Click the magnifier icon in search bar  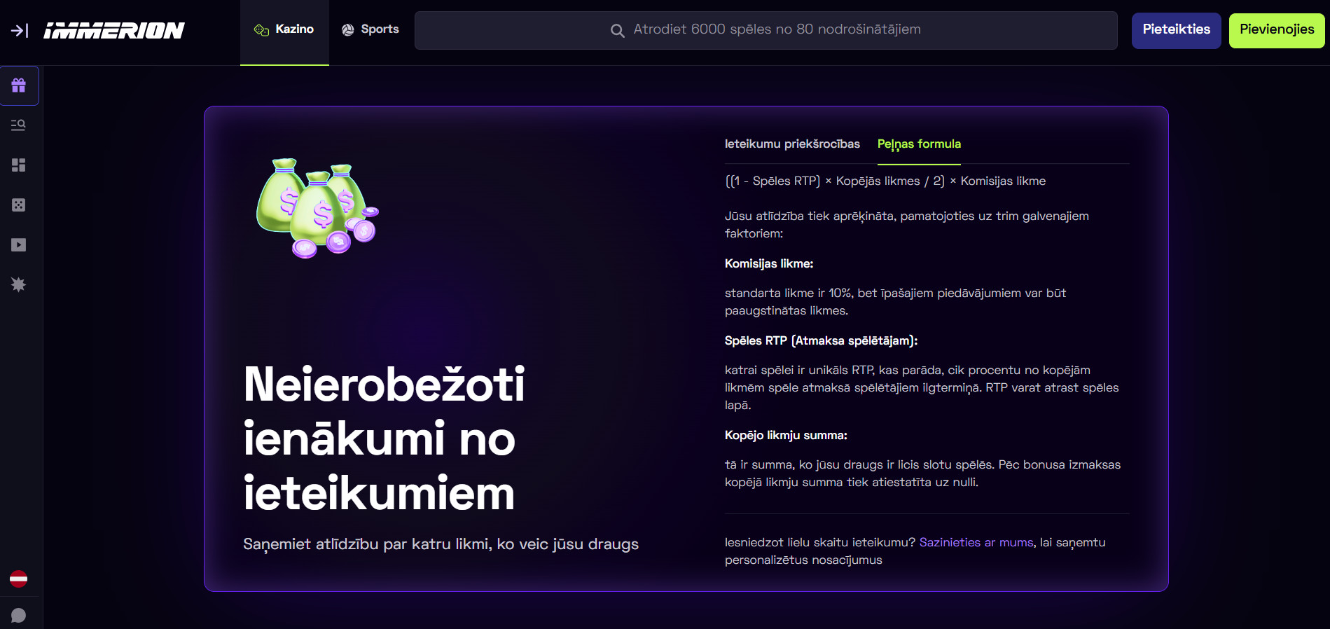pyautogui.click(x=617, y=30)
